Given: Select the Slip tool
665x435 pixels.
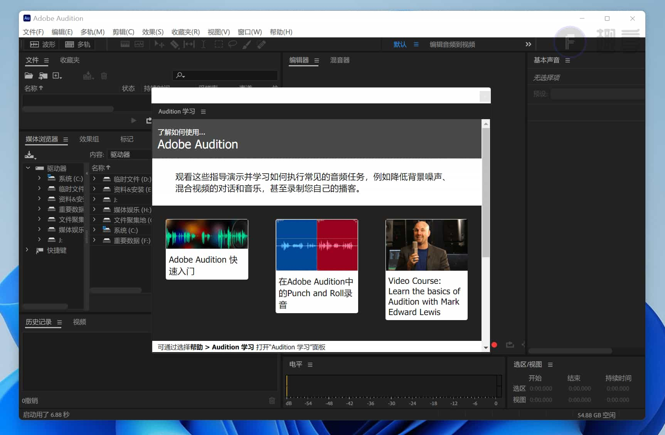Looking at the screenshot, I should (189, 44).
